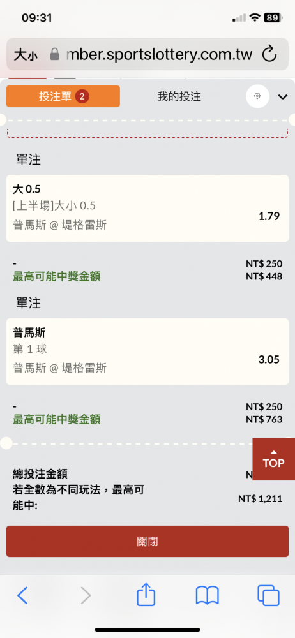Open the Safari share sheet icon
The image size is (295, 638).
[146, 595]
